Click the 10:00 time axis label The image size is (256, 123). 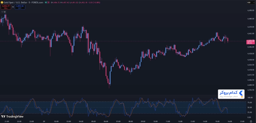(x=156, y=121)
